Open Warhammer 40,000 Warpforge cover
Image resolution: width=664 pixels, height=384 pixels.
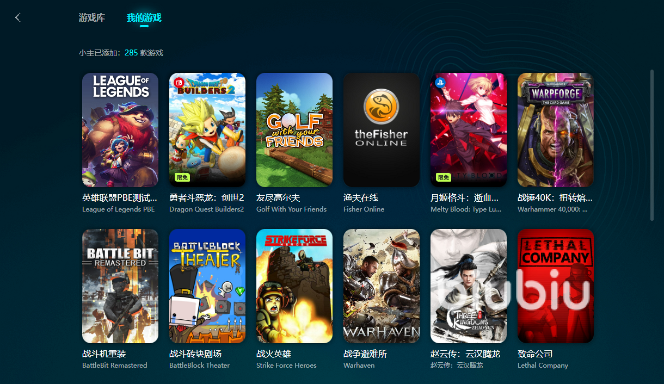[556, 130]
